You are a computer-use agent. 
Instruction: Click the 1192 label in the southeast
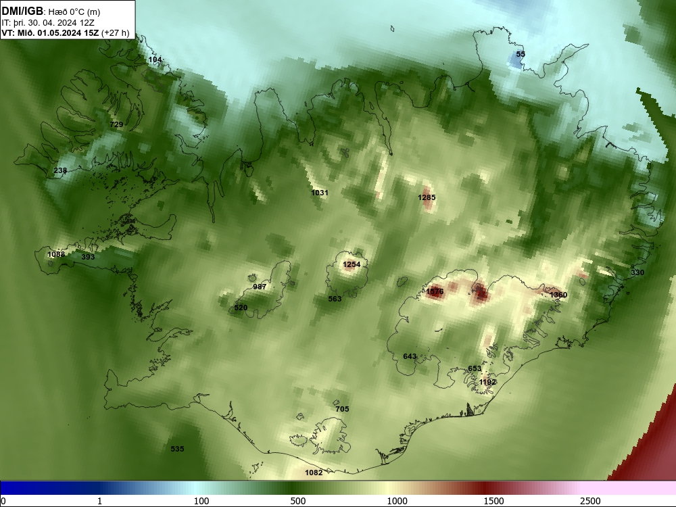coord(487,382)
